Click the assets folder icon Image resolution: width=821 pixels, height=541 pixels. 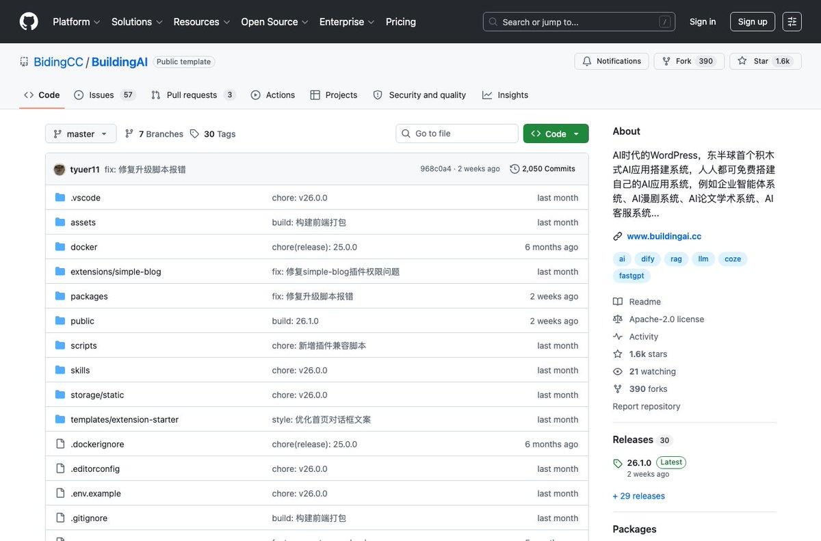click(60, 222)
